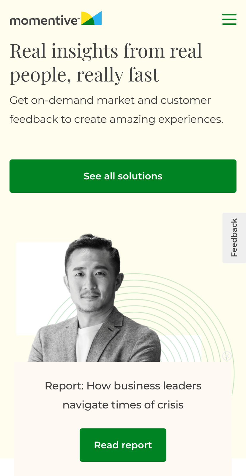Click navigate times of crisis text line
The width and height of the screenshot is (246, 476).
[x=123, y=405]
